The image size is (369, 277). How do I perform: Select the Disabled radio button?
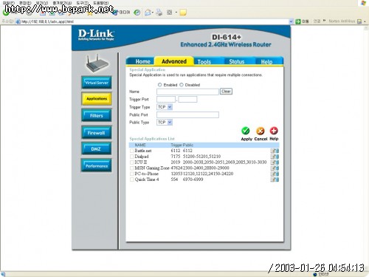click(182, 85)
